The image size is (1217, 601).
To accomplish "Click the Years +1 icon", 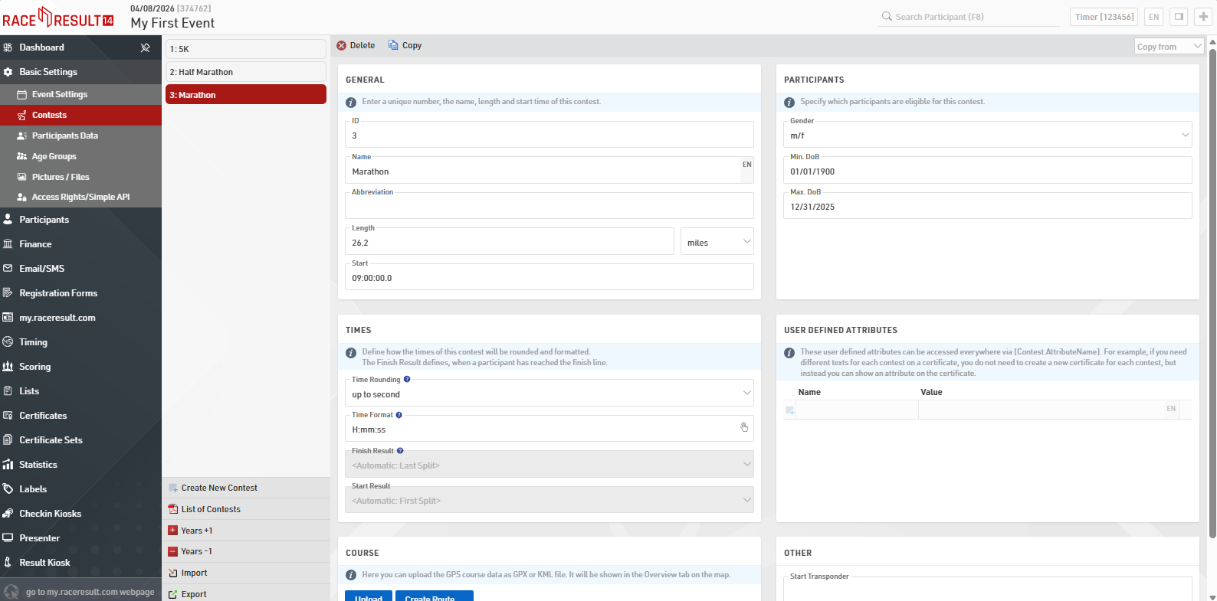I will tap(173, 531).
